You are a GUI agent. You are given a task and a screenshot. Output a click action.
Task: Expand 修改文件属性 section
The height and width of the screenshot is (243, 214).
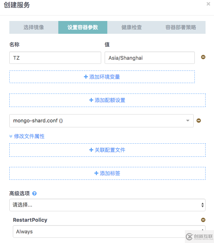(27, 136)
